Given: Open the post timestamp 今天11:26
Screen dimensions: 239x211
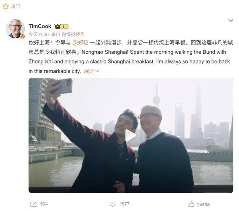Looking at the screenshot, I should point(39,34).
